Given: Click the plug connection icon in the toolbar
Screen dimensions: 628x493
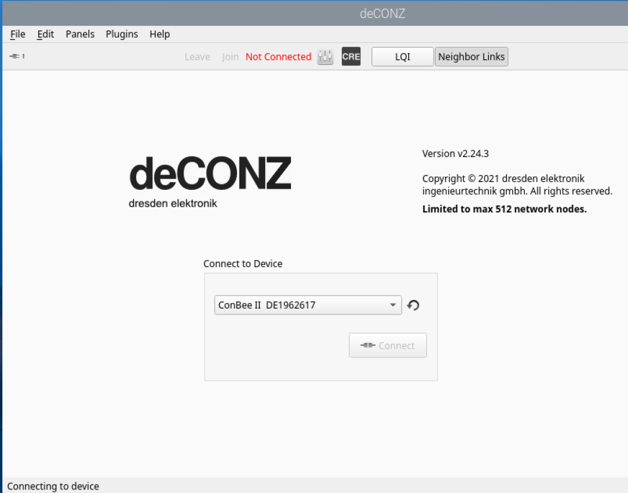Looking at the screenshot, I should pyautogui.click(x=17, y=56).
